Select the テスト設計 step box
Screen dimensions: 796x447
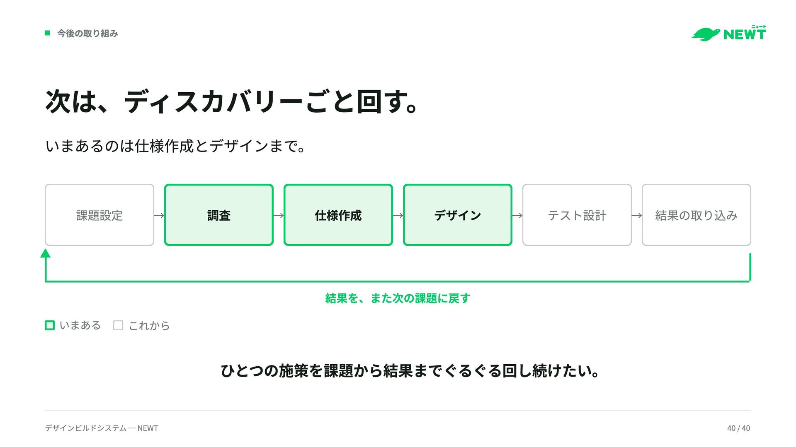click(577, 215)
